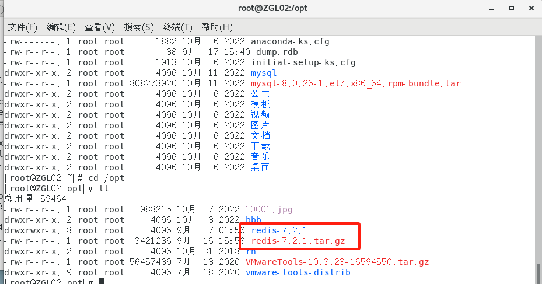The width and height of the screenshot is (542, 284).
Task: Click the VMwareTools-10.3.23-16594550.tar.gz entry
Action: click(x=337, y=262)
